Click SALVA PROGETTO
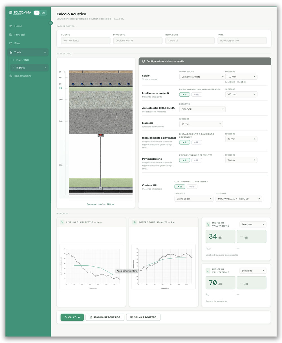This screenshot has height=343, width=282. pos(143,317)
